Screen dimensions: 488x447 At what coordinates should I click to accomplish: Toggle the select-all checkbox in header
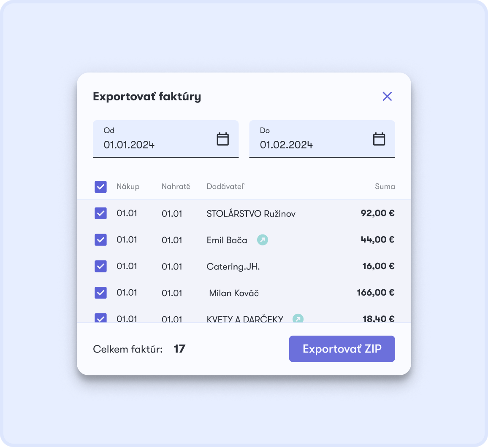pyautogui.click(x=100, y=187)
